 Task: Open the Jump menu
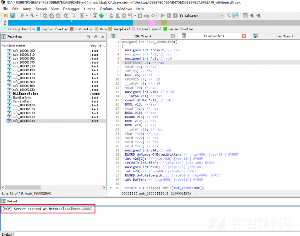(x=27, y=9)
